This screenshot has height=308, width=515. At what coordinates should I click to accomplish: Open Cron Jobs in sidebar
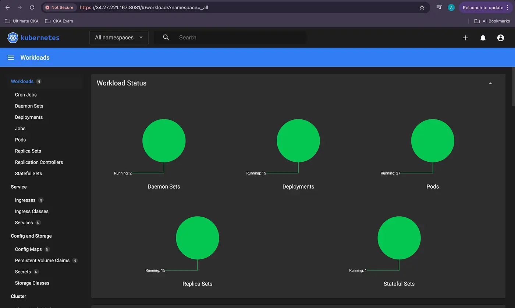[26, 95]
